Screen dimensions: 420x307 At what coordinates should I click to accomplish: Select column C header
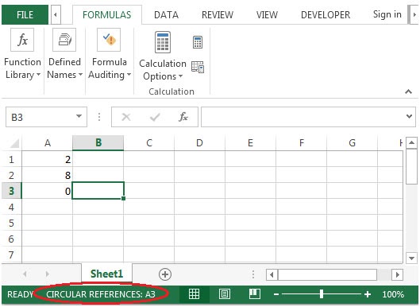149,143
